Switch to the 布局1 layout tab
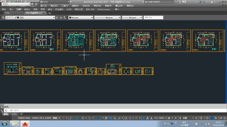The width and height of the screenshot is (227, 127). point(14,114)
